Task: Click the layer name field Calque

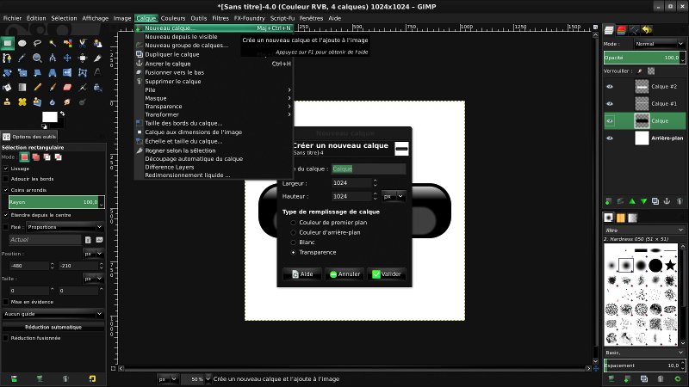Action: tap(369, 169)
